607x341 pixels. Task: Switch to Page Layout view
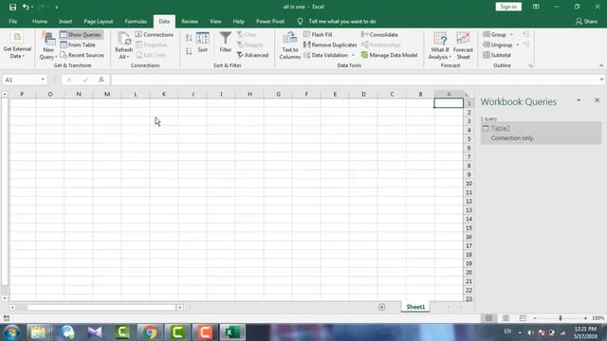506,318
